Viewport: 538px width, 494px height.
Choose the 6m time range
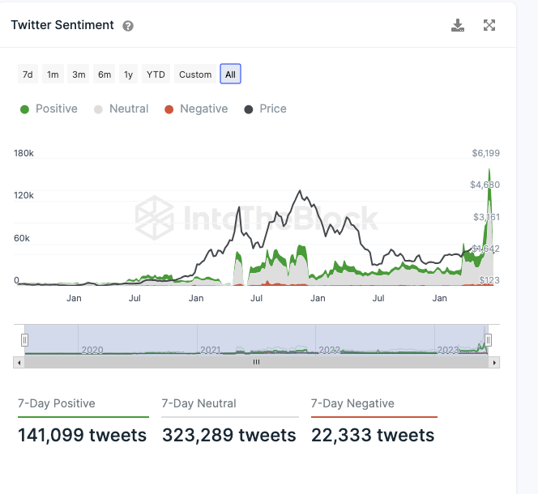click(105, 75)
